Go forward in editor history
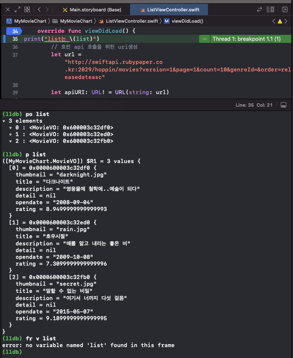This screenshot has width=293, height=358. (x=47, y=10)
